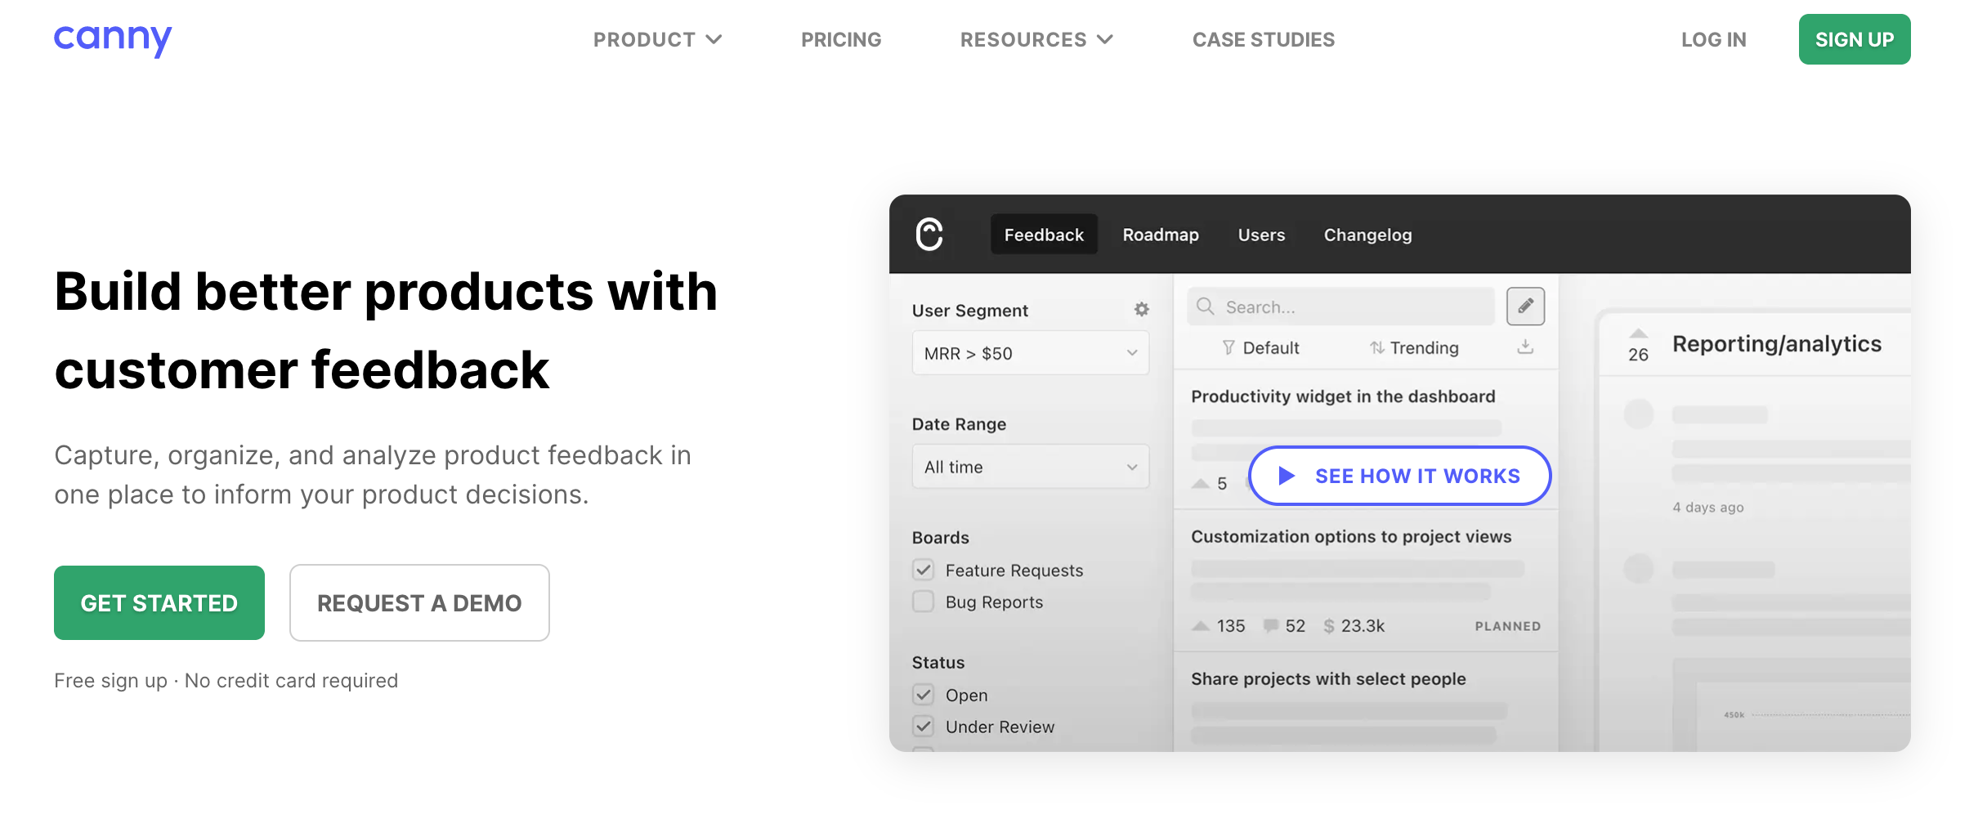1987x819 pixels.
Task: Open the All time date range dropdown
Action: click(x=1030, y=467)
